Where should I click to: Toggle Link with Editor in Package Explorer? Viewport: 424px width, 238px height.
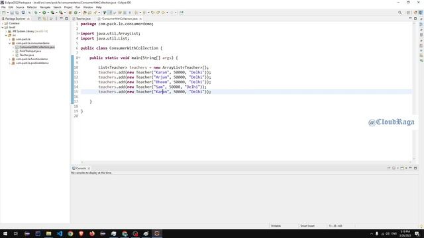44,19
